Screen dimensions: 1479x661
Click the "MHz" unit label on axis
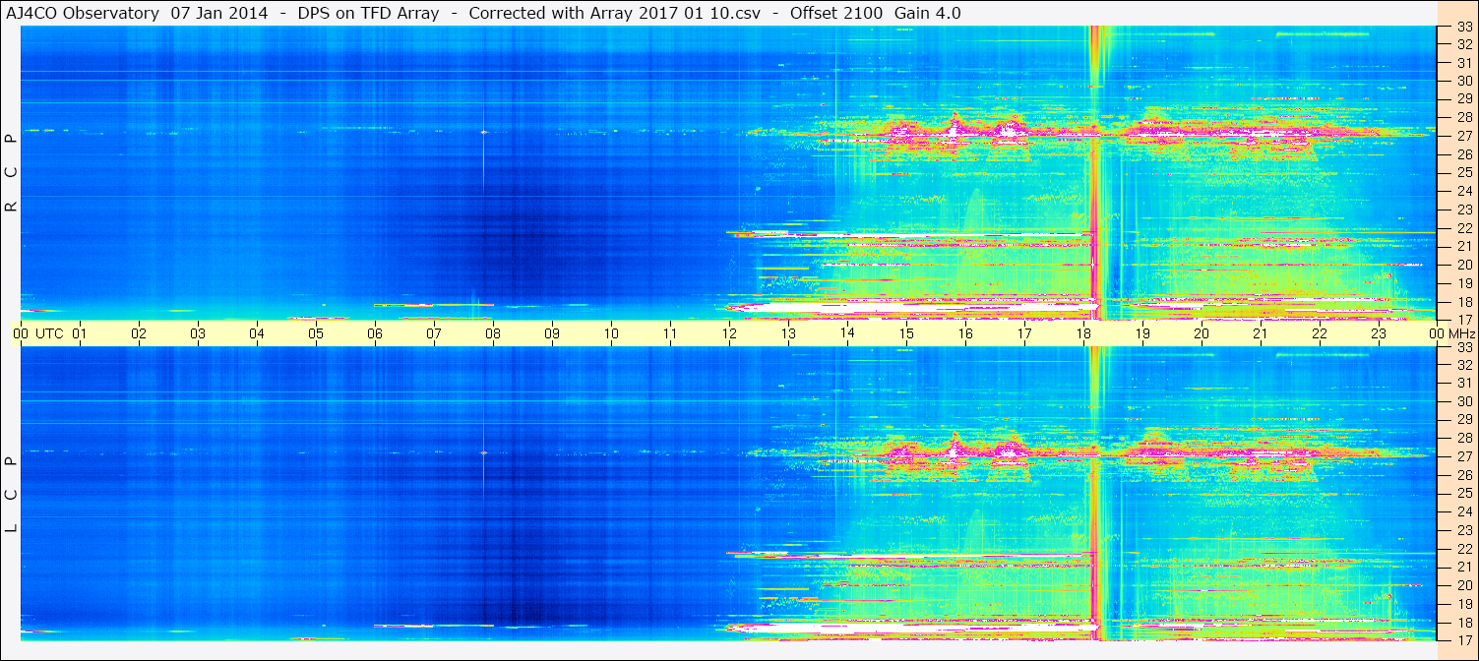1463,333
